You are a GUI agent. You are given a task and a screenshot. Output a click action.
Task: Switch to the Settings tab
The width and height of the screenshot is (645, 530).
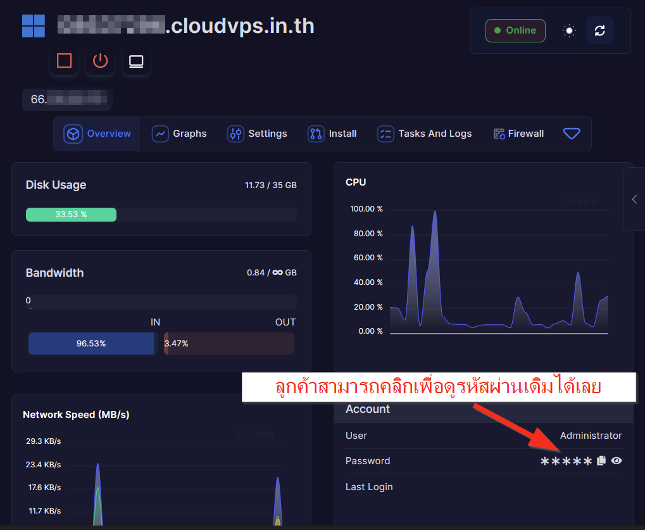pos(257,134)
